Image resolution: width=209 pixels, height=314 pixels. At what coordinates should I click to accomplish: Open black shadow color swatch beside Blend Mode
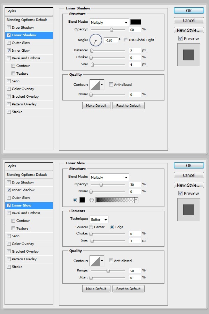(x=136, y=22)
